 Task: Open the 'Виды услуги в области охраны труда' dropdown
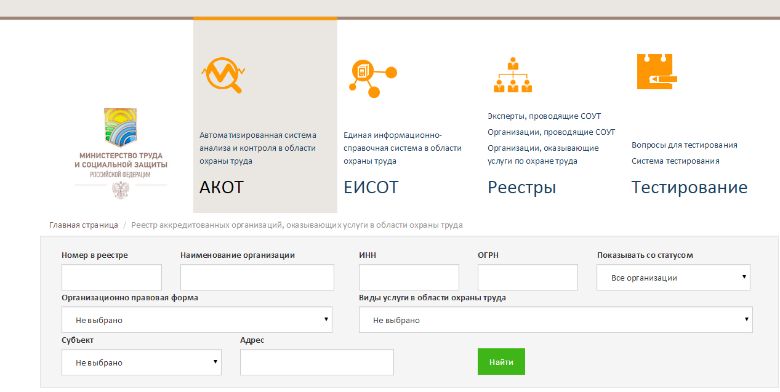pyautogui.click(x=555, y=319)
